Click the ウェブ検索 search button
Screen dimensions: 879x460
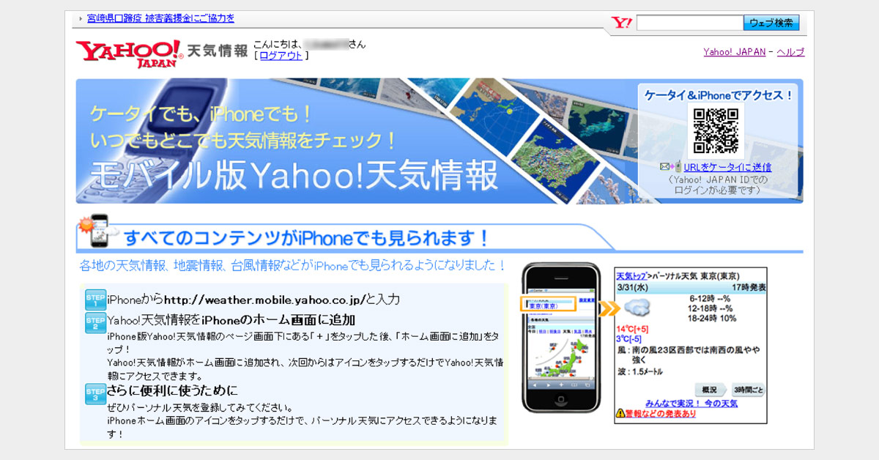(771, 23)
